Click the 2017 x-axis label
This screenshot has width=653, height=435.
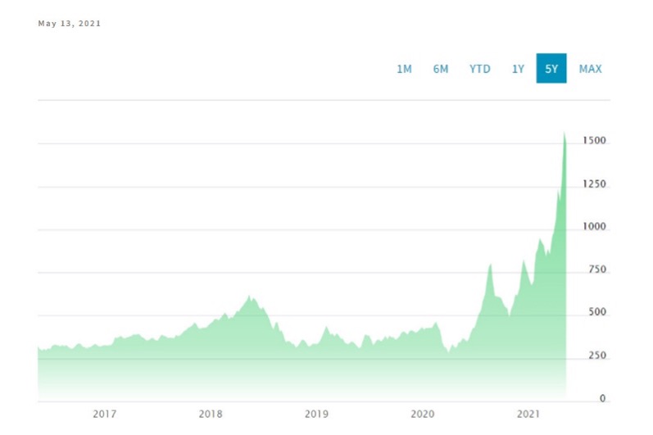104,415
